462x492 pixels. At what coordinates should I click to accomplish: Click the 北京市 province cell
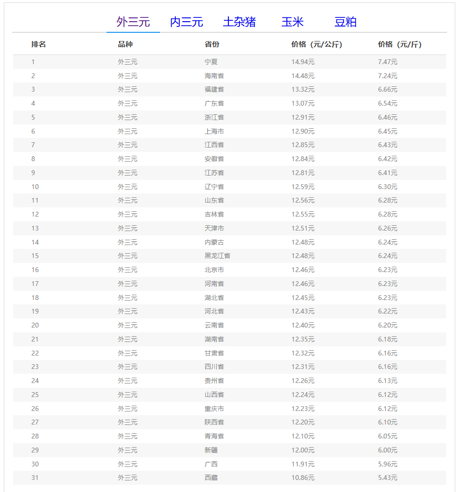click(x=214, y=270)
